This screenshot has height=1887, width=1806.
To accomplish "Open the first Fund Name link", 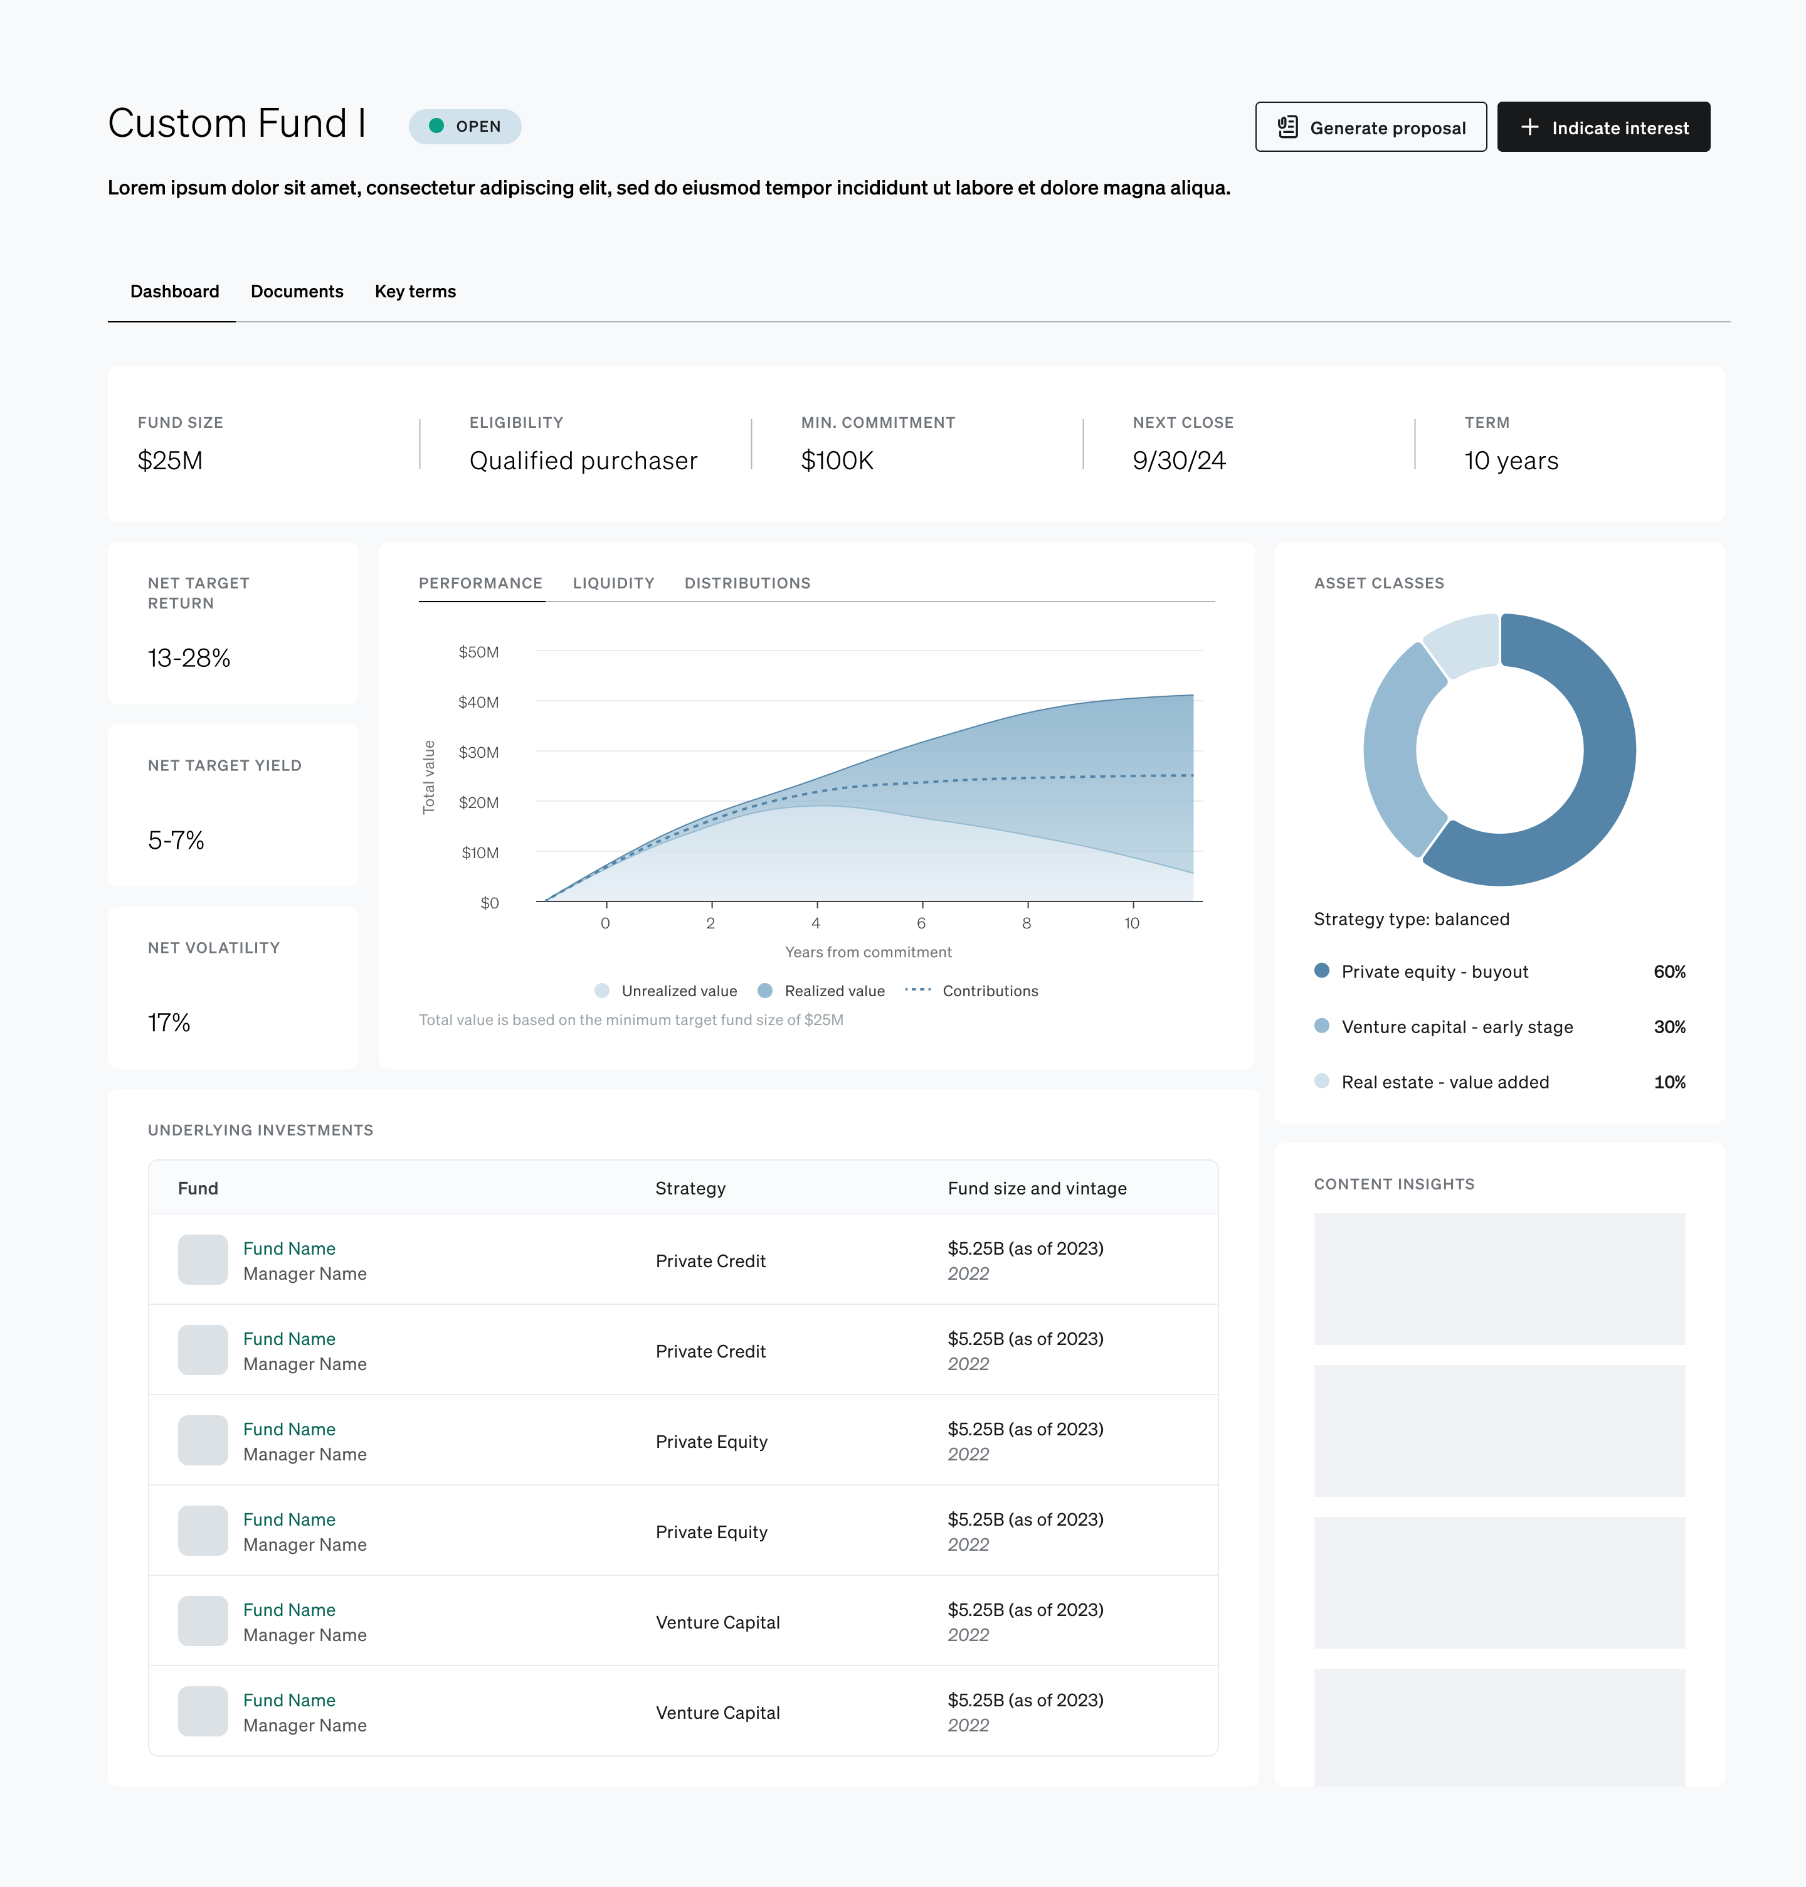I will pos(288,1248).
